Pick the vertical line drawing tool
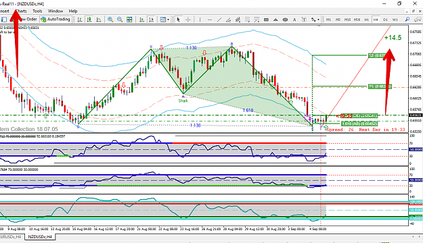Image resolution: width=423 pixels, height=243 pixels. 200,20
